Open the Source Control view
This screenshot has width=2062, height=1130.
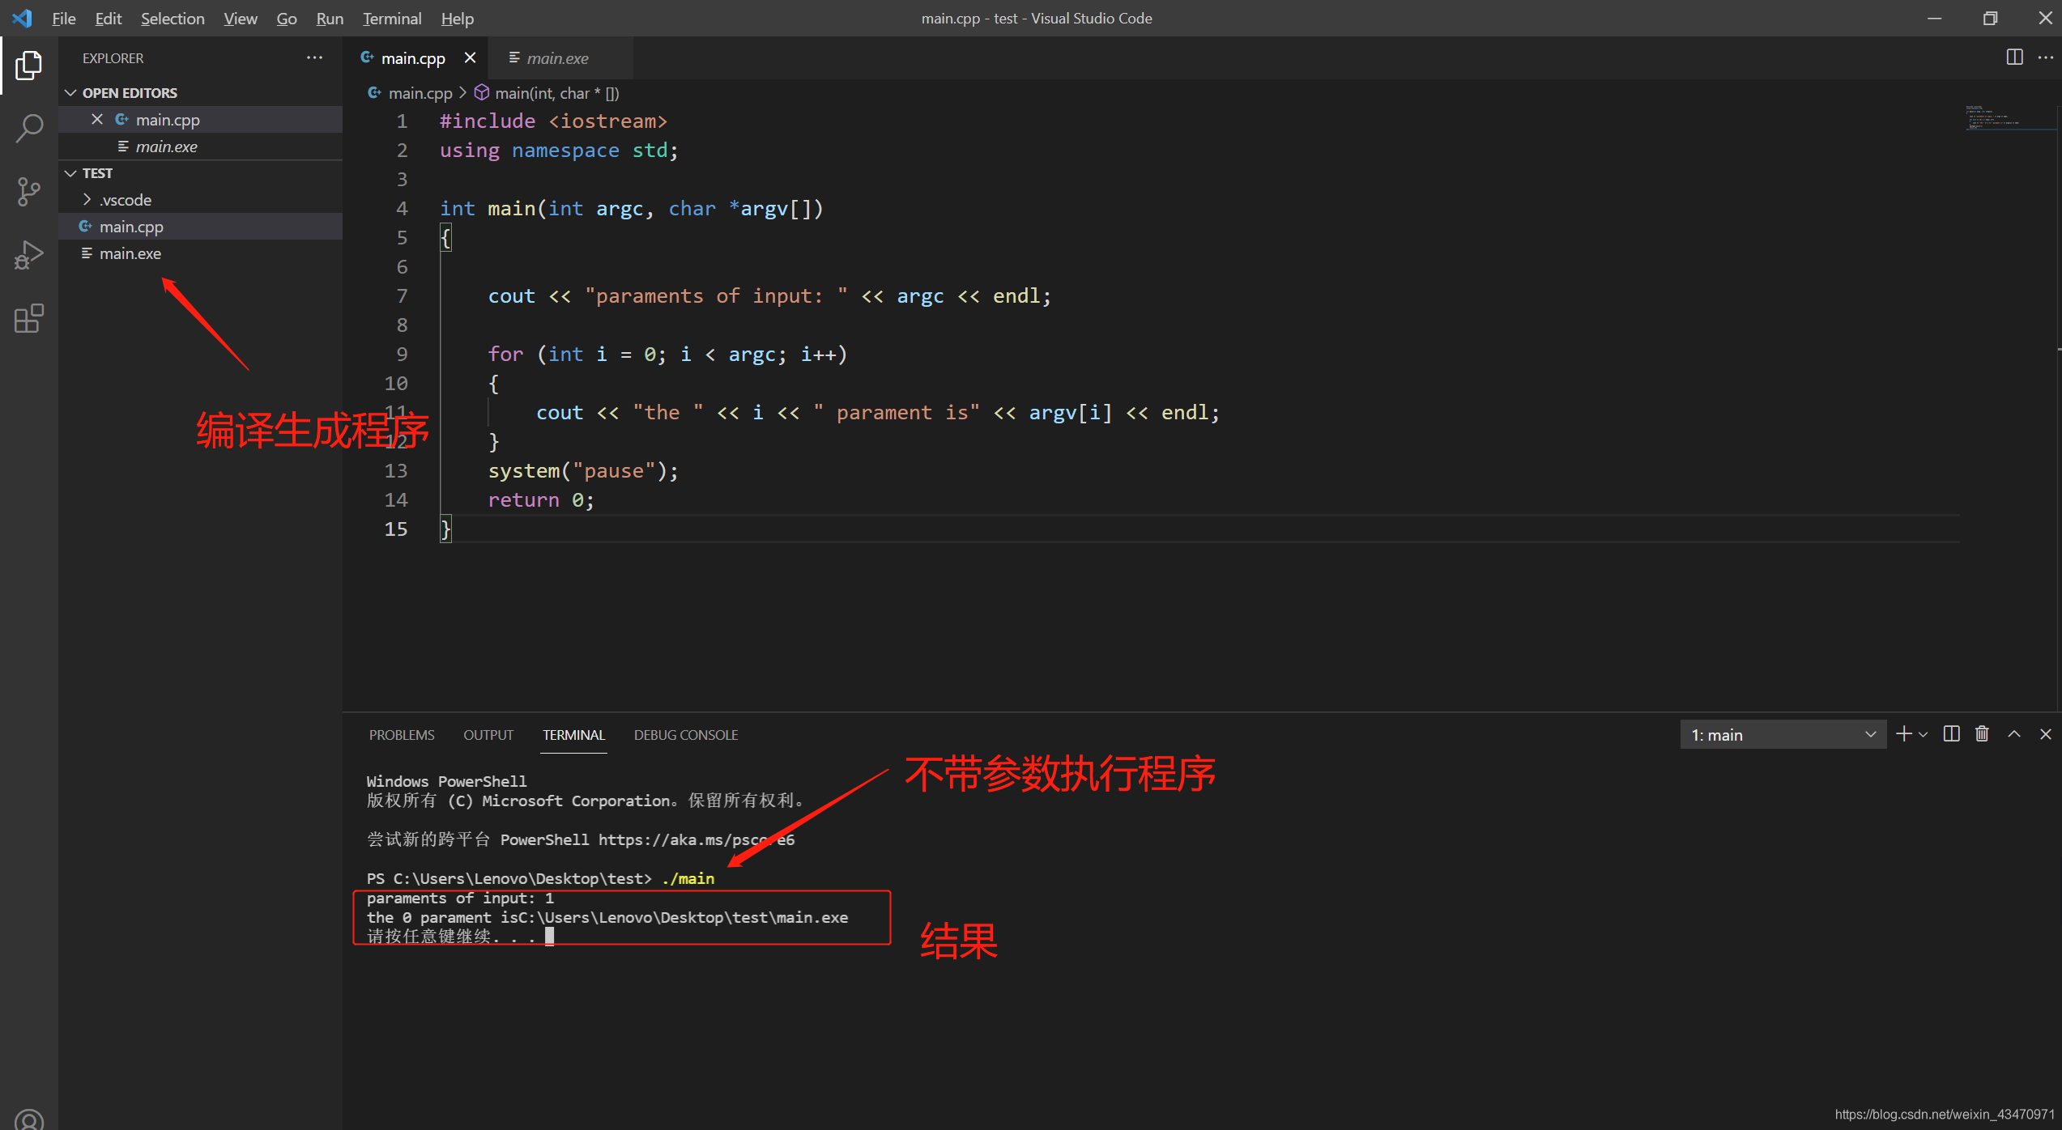point(29,192)
